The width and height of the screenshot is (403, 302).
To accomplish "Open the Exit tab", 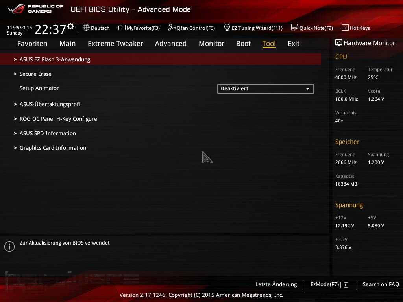I will click(x=294, y=44).
